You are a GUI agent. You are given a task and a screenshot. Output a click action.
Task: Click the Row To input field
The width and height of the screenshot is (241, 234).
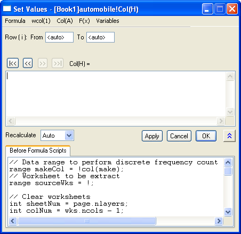[x=100, y=37]
